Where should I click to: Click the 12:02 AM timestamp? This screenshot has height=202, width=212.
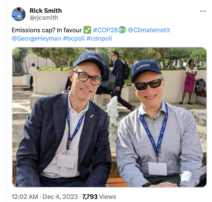point(25,197)
